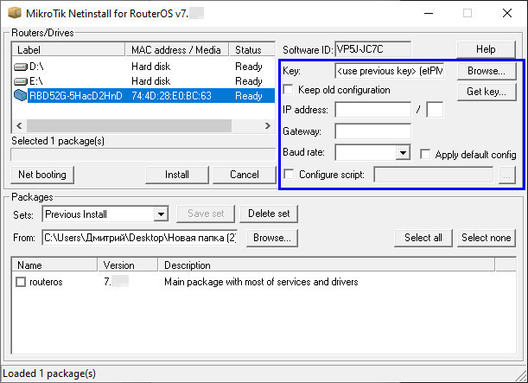Screen dimensions: 528x383
Task: Expand the package Sets dropdown
Action: point(160,214)
